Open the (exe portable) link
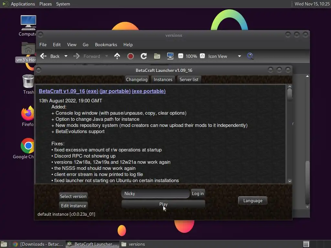This screenshot has height=248, width=331. point(149,91)
